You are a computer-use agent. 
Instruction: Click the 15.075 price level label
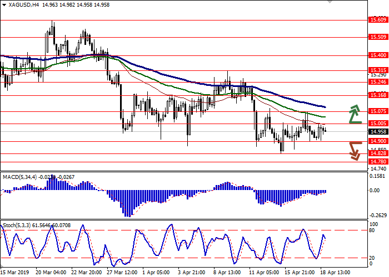(378, 111)
